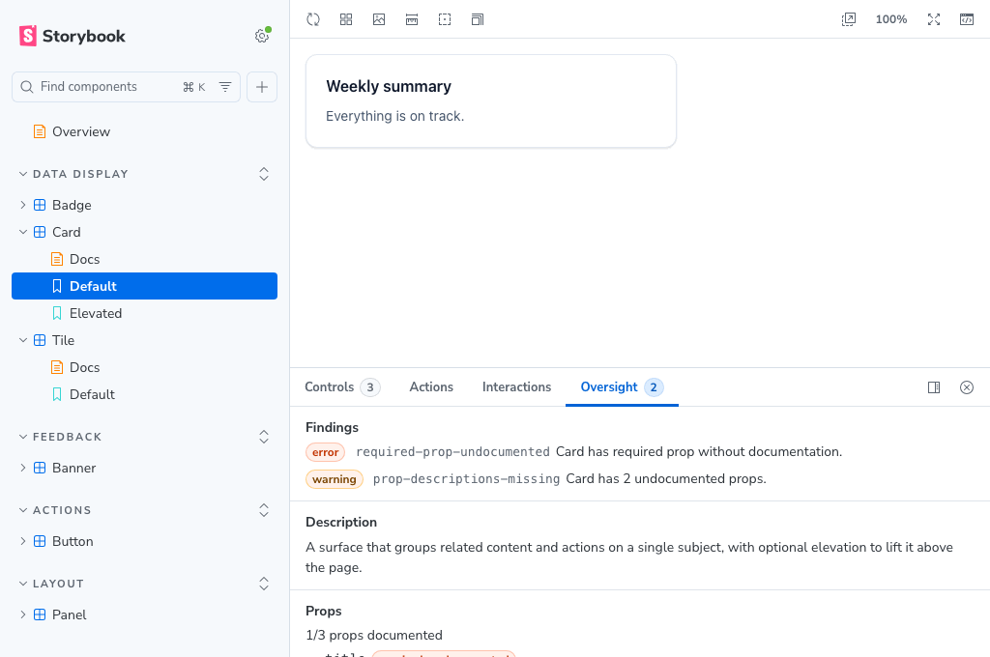Click the Badge component grid icon
Viewport: 990px width, 657px height.
[x=40, y=205]
